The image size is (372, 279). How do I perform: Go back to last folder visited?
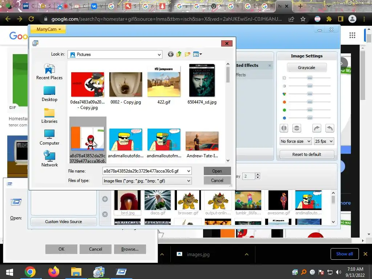pos(171,54)
